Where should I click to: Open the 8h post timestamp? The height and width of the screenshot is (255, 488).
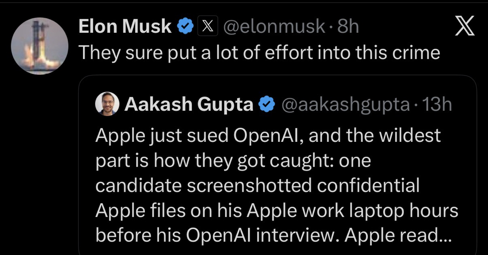tap(348, 26)
